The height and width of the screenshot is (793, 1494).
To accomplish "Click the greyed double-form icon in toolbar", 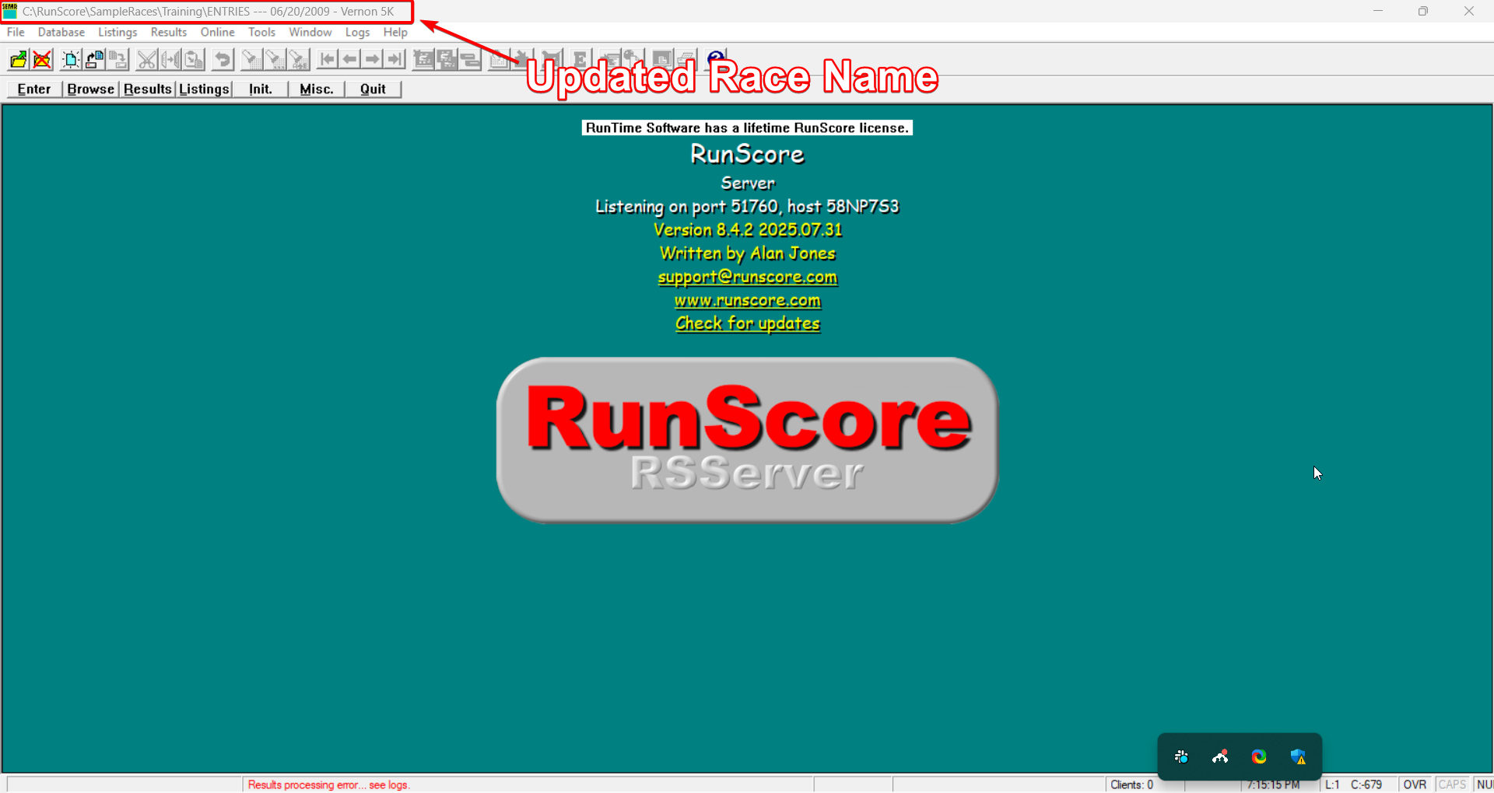I will point(447,60).
